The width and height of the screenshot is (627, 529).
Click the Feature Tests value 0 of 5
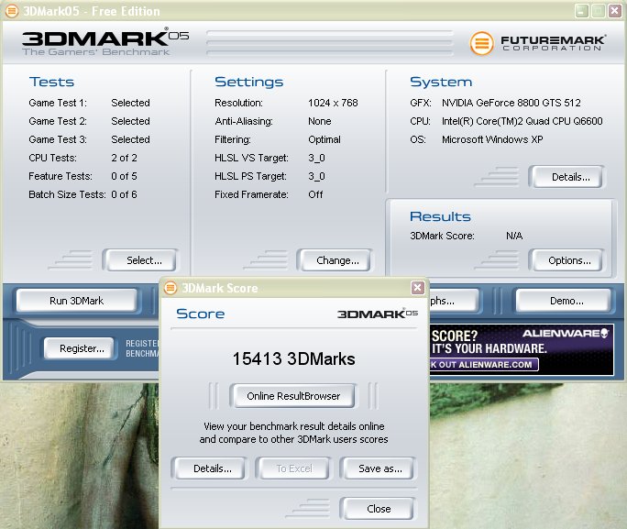[x=124, y=176]
